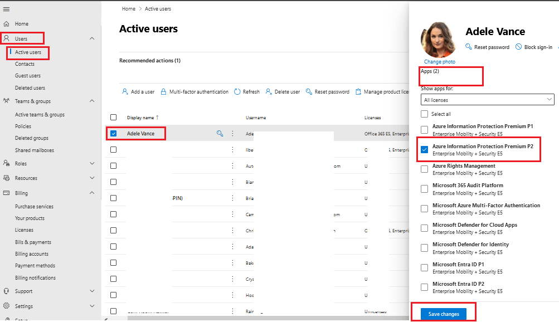Click the Teams & groups icon
The width and height of the screenshot is (559, 322).
tap(7, 101)
